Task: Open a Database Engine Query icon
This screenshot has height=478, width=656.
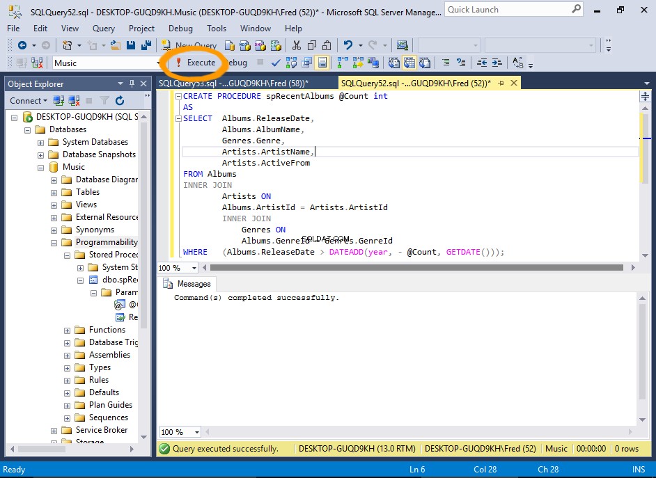Action: 230,45
